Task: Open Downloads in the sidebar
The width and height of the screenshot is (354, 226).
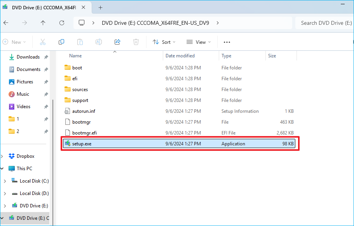Action: [x=28, y=57]
